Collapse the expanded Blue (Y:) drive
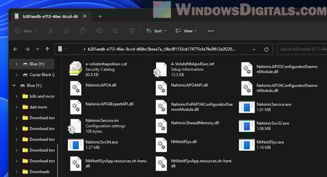This screenshot has height=177, width=327. [x=14, y=85]
